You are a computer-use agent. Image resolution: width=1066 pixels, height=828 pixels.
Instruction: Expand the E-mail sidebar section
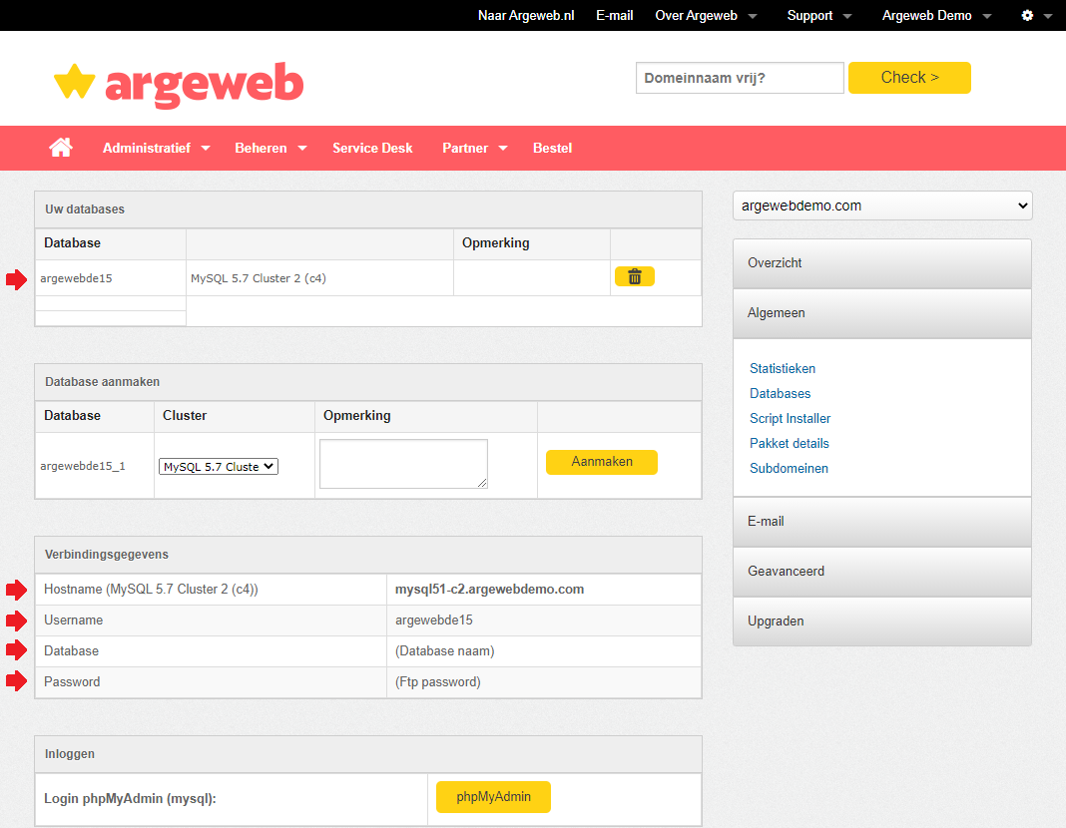pos(881,522)
